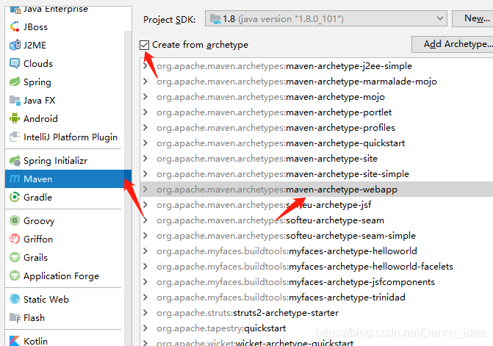Screen dimensions: 493x346
Task: Click the Gradle icon
Action: coord(15,197)
